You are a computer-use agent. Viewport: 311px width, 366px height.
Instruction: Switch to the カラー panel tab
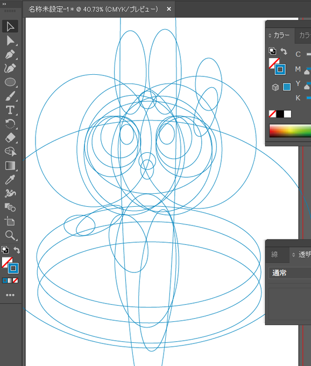click(281, 35)
